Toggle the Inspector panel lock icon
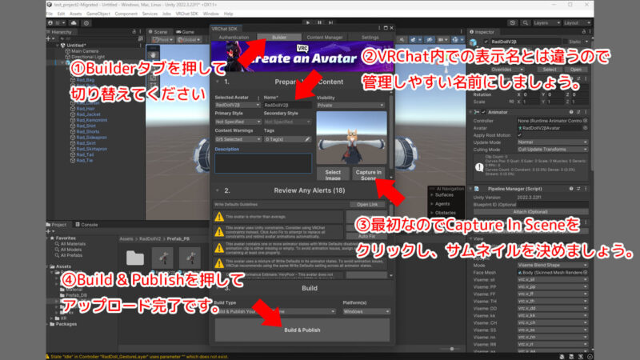 [x=584, y=31]
